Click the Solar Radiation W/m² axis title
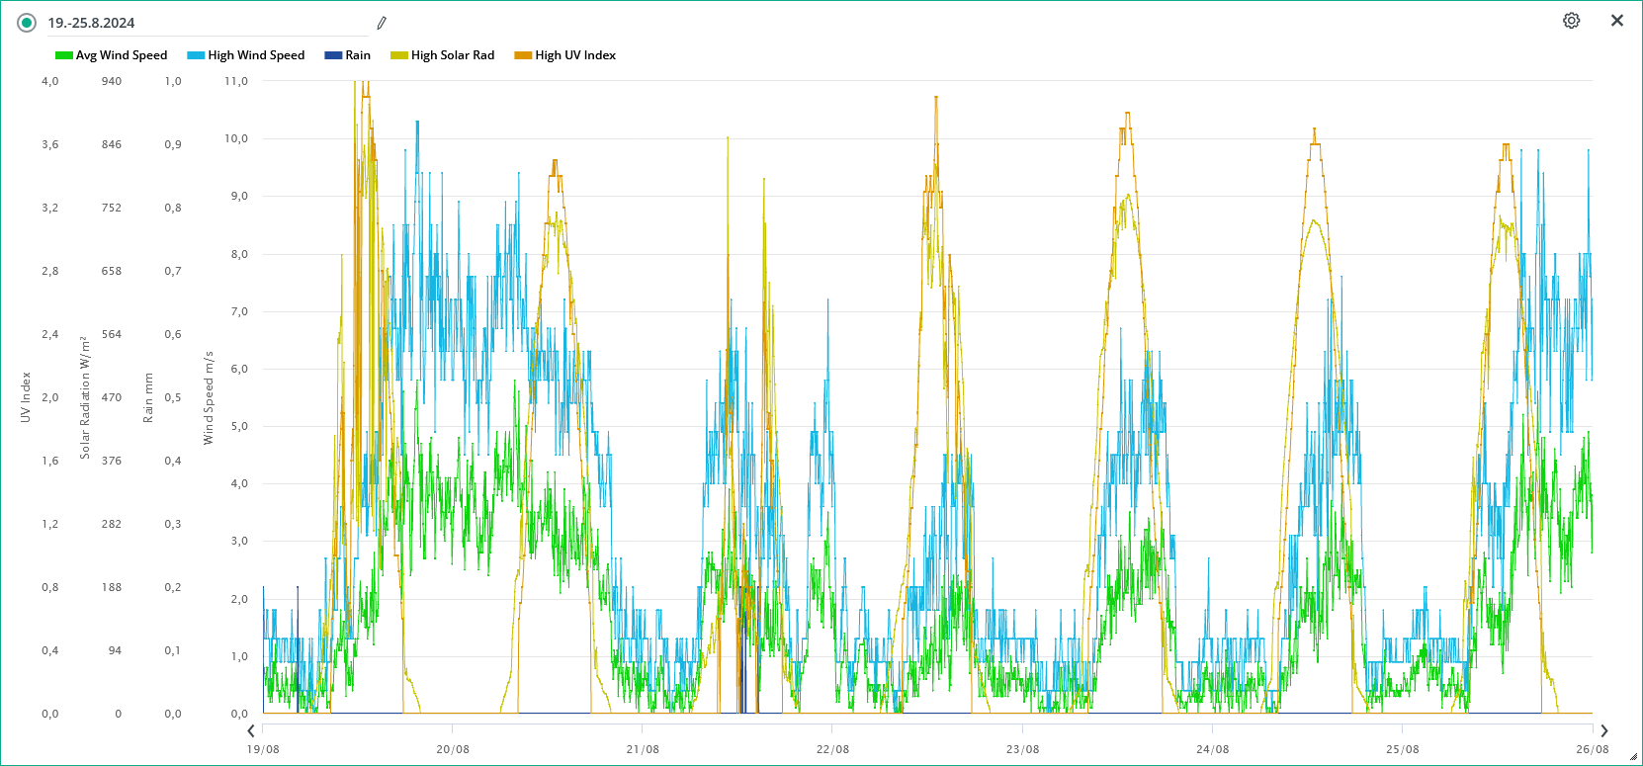The image size is (1643, 766). (85, 397)
